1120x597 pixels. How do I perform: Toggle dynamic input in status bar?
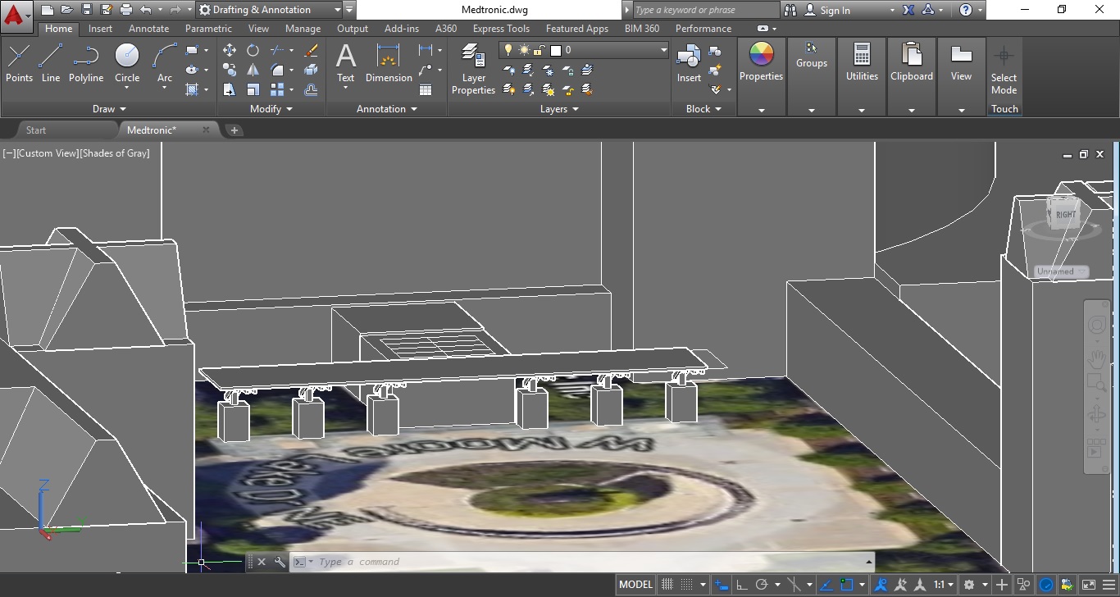click(722, 585)
